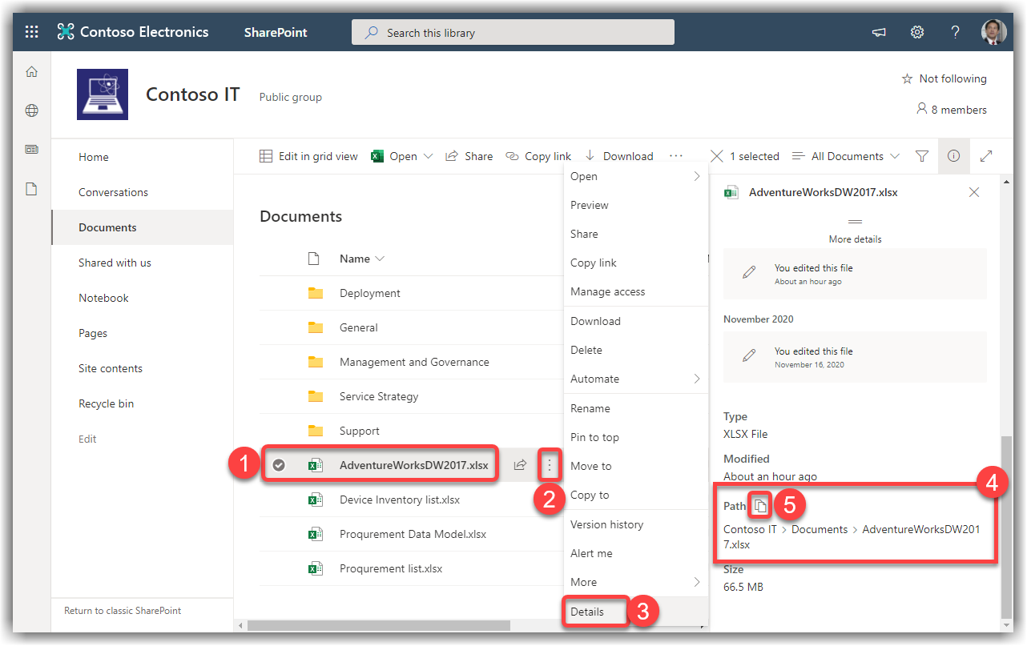This screenshot has width=1027, height=646.
Task: Go to the SharePoint home icon in left rail
Action: tap(32, 72)
